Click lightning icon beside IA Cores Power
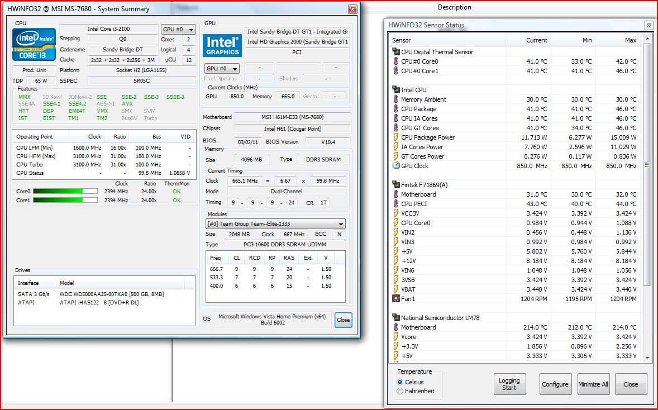 (x=395, y=147)
